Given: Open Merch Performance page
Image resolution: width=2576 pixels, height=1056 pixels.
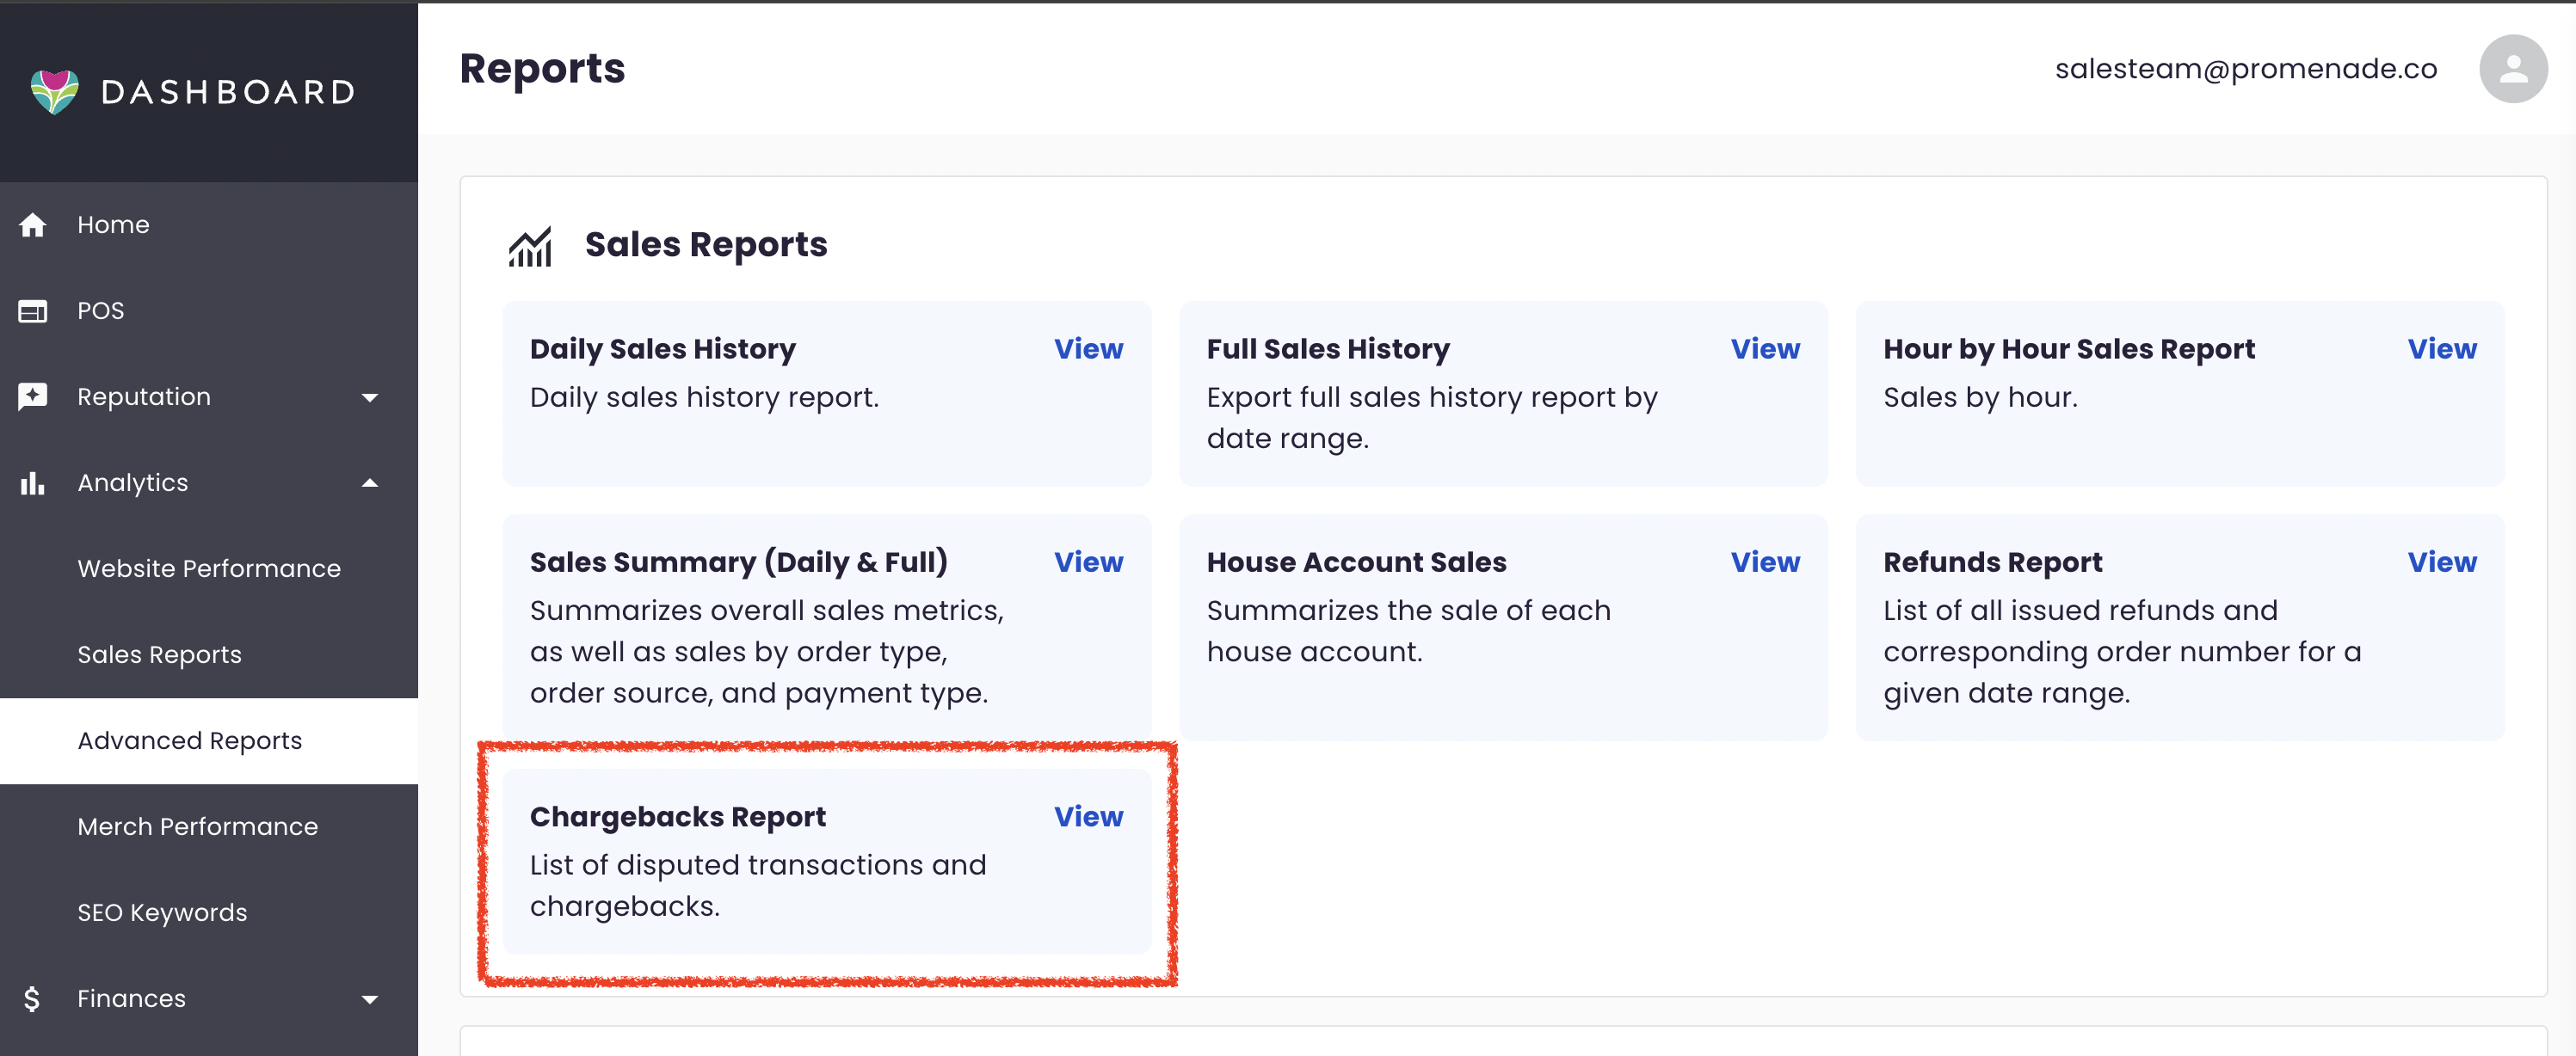Looking at the screenshot, I should coord(209,826).
